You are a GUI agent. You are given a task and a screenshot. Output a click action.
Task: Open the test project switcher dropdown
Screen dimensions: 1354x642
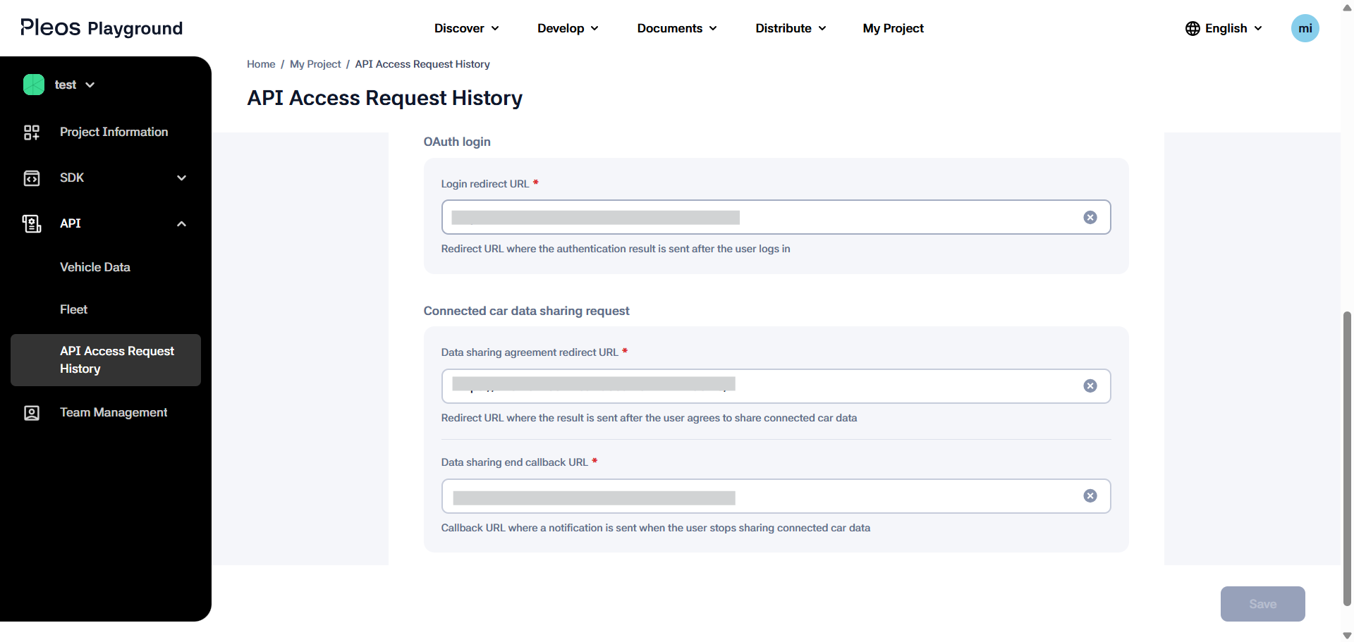[x=90, y=85]
